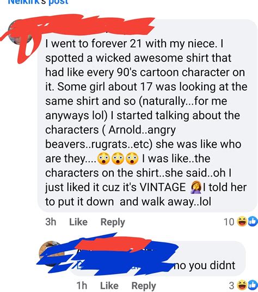Click the thumbs-up reaction icon beside count 10
Image resolution: width=258 pixels, height=292 pixels.
coord(253,222)
